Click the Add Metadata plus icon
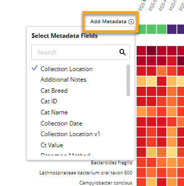Viewport: 184px width, 186px height. click(x=131, y=22)
